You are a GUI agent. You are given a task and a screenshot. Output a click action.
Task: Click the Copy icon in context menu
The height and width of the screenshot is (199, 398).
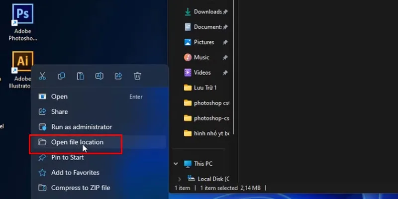tap(61, 76)
